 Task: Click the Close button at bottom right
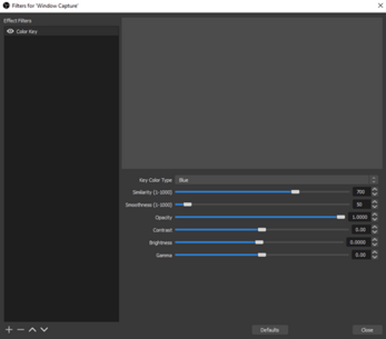367,330
